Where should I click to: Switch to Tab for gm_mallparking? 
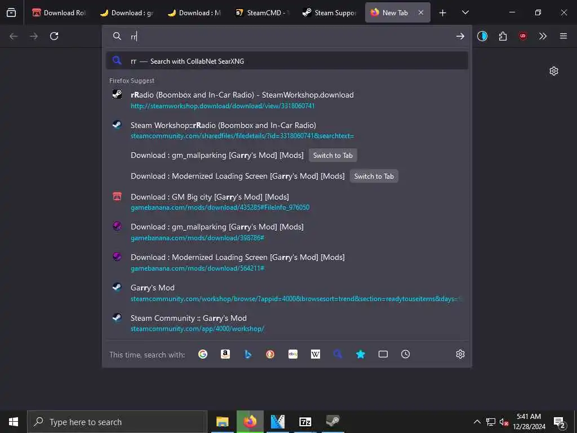pos(332,156)
